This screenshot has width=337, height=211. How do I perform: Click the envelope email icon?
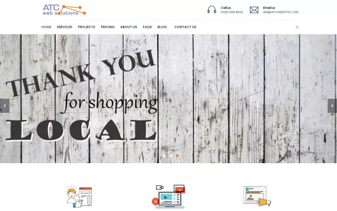pyautogui.click(x=254, y=10)
